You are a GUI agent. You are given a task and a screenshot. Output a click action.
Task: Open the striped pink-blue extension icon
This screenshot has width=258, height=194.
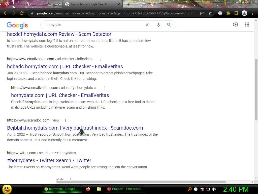[x=220, y=13]
